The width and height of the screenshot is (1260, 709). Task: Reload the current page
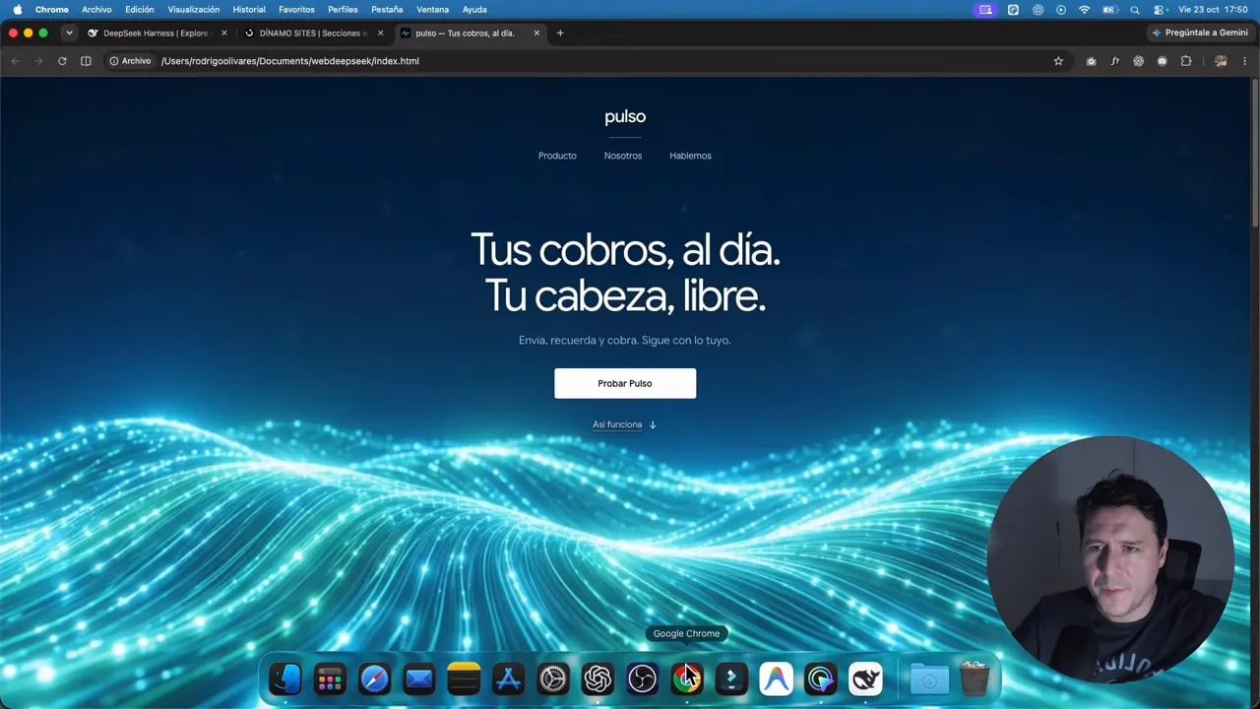coord(62,61)
